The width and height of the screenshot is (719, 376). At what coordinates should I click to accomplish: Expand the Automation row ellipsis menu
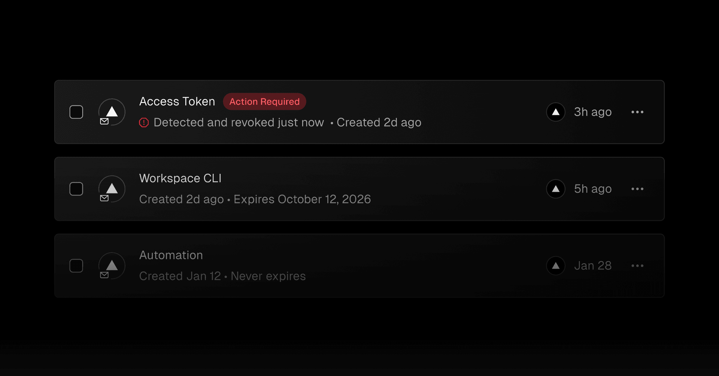click(637, 266)
